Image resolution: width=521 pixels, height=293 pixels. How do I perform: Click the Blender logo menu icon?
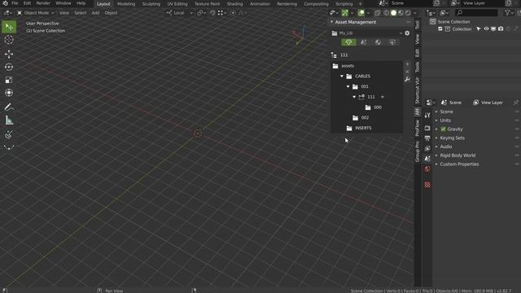[x=5, y=3]
